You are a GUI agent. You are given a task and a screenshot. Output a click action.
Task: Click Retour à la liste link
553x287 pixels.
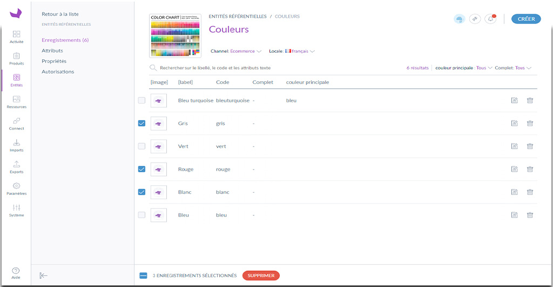pos(60,14)
